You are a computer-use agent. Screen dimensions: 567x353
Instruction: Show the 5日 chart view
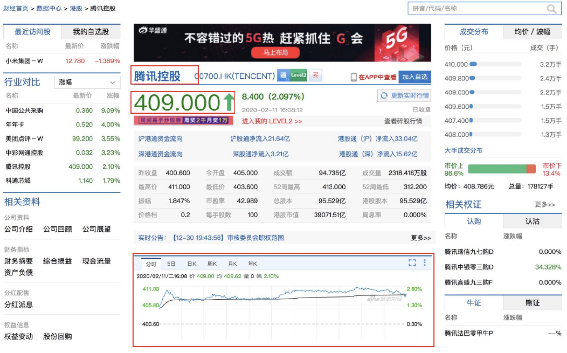click(x=171, y=264)
